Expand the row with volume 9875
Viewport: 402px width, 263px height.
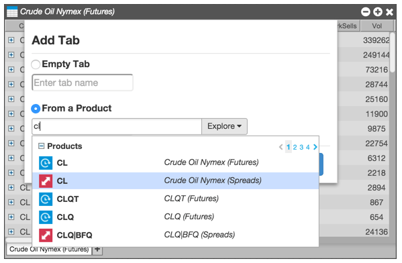[11, 128]
